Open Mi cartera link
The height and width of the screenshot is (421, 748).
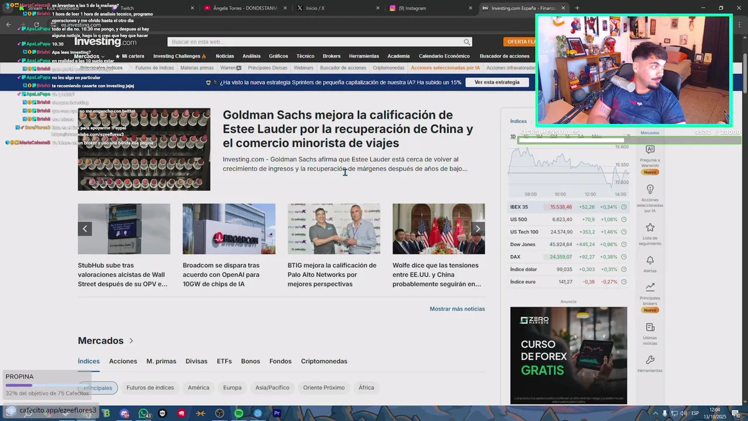coord(130,56)
